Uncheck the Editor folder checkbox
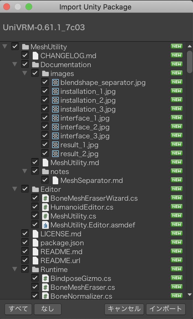Viewport: 193px width, 319px height. click(25, 189)
